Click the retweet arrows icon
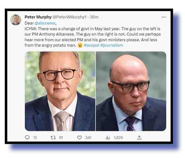 (x=53, y=138)
